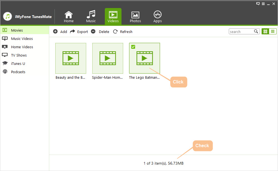
Task: Go to the Apps tab
Action: click(x=157, y=17)
